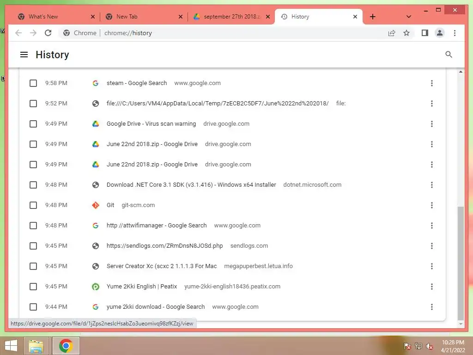473x355 pixels.
Task: Click the Git favicon in history list
Action: [x=96, y=205]
